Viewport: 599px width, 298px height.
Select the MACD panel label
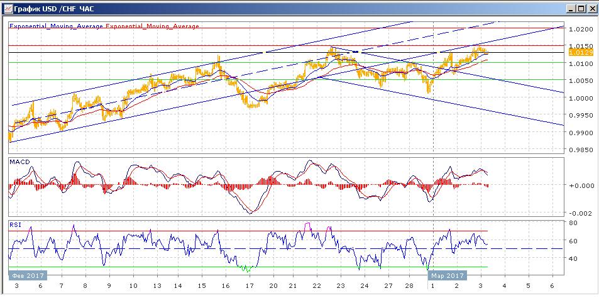point(19,162)
